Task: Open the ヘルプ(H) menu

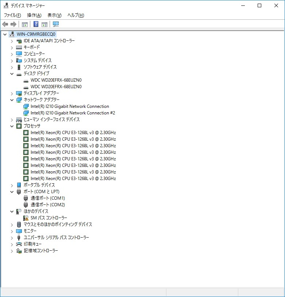Action: tap(76, 15)
